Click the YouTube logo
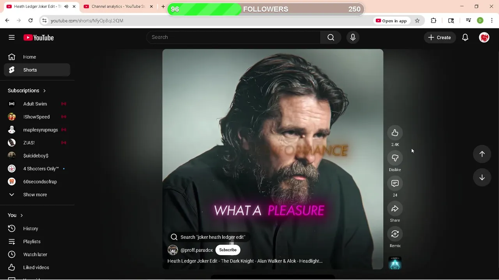 coord(38,38)
